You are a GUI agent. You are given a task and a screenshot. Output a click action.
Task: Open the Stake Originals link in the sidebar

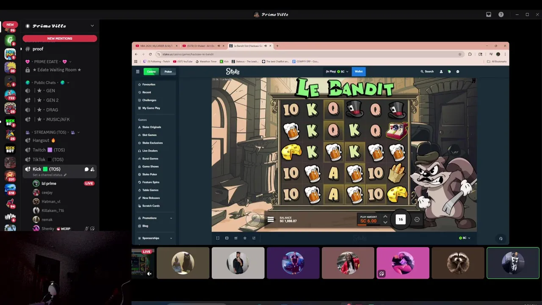(151, 127)
